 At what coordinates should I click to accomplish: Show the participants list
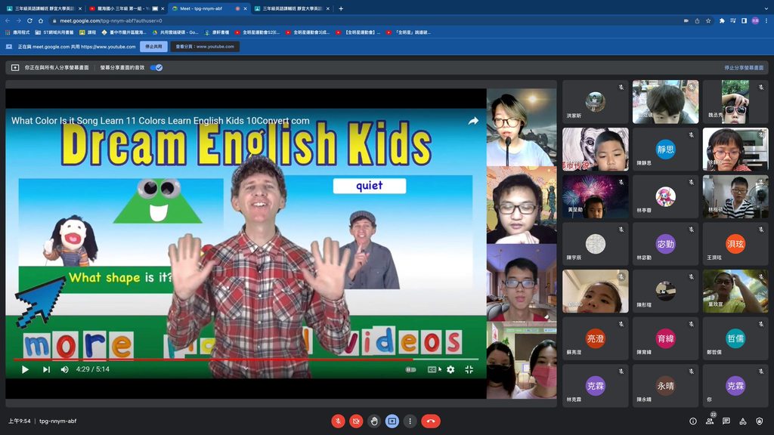point(710,421)
